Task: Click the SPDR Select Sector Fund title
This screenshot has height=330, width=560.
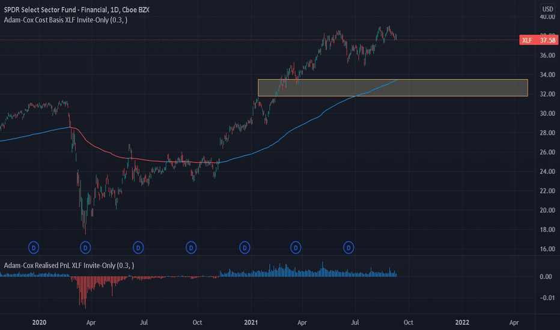Action: 76,10
